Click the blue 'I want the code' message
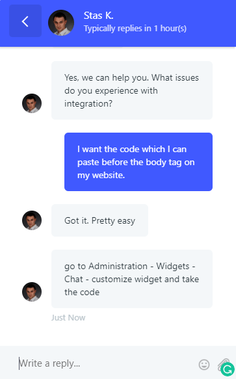Screen dimensions: 236x379 (x=138, y=162)
